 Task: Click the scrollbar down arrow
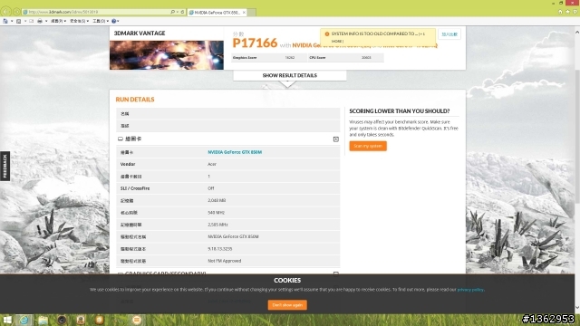pos(577,308)
